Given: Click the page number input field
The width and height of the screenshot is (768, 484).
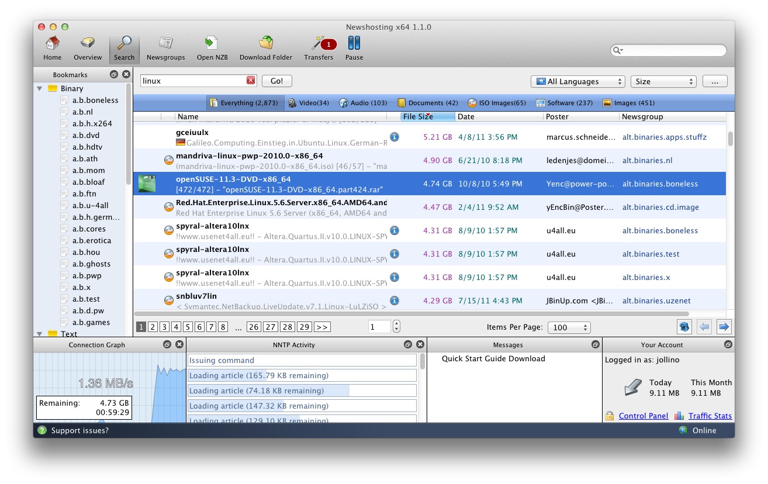Looking at the screenshot, I should click(379, 327).
